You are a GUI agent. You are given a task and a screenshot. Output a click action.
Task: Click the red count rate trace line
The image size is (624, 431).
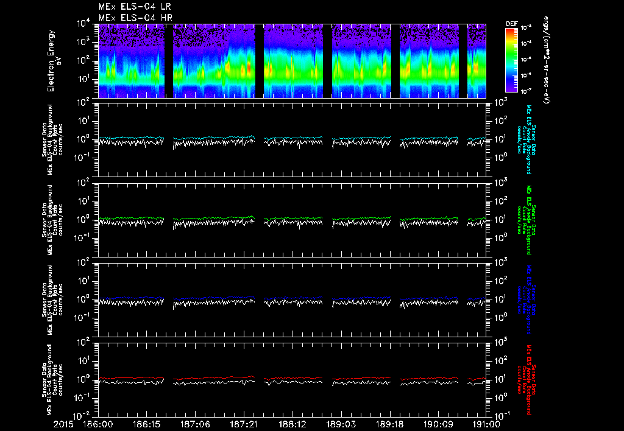(292, 377)
